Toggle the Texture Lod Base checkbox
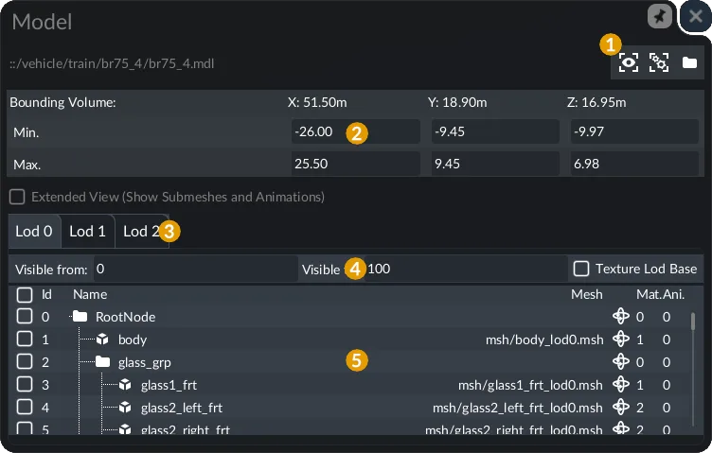712x453 pixels. (x=581, y=269)
